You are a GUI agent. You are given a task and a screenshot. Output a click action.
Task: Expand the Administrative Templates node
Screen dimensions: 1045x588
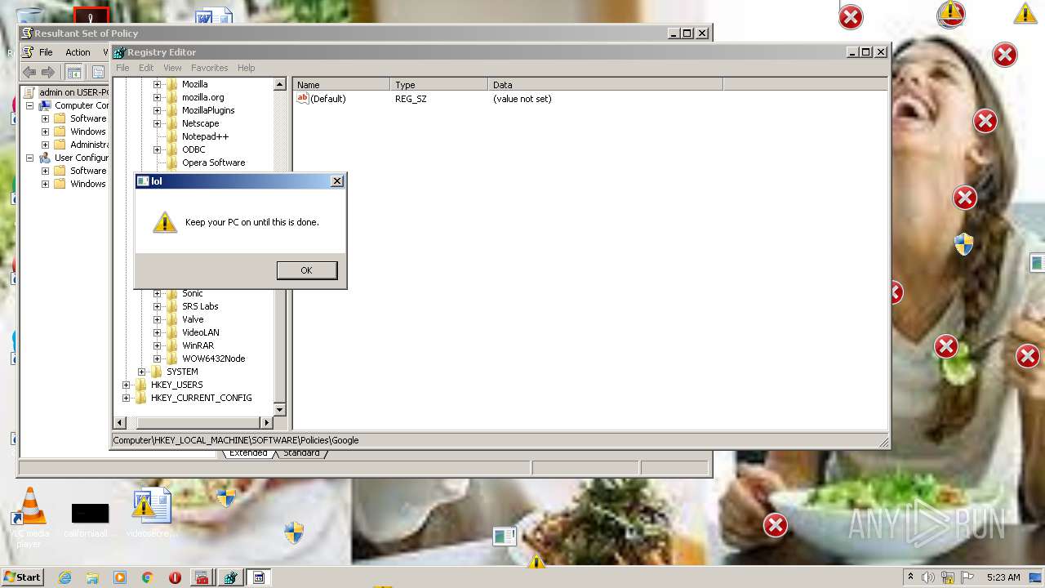[x=45, y=145]
